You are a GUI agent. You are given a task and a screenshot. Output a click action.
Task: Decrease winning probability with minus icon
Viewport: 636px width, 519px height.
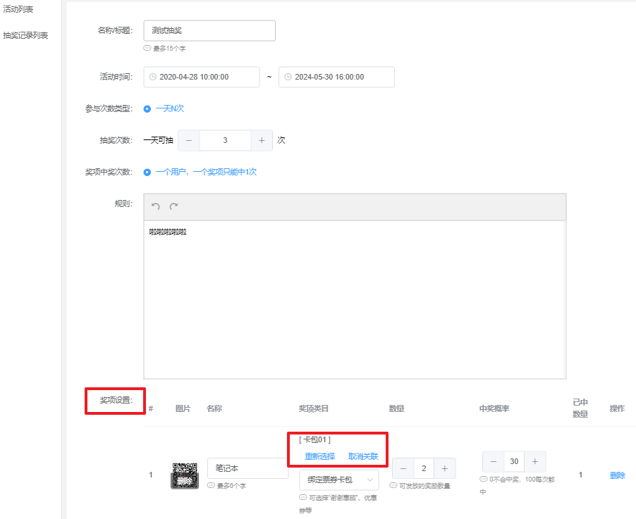click(x=494, y=462)
